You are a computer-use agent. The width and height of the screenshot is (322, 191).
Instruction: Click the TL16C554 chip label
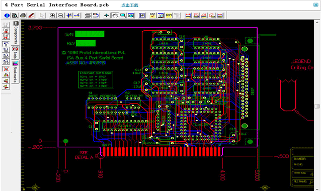click(201, 125)
